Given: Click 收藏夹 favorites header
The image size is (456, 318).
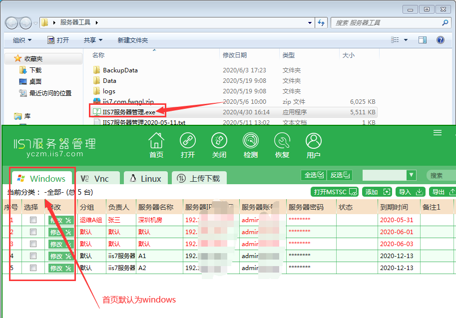Looking at the screenshot, I should click(33, 58).
